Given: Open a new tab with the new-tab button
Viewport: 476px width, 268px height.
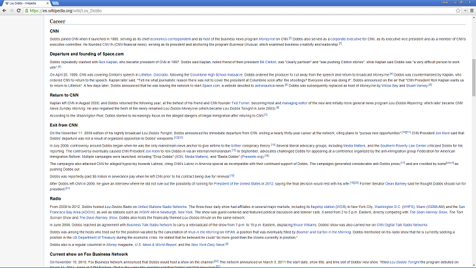Looking at the screenshot, I should coord(55,3).
